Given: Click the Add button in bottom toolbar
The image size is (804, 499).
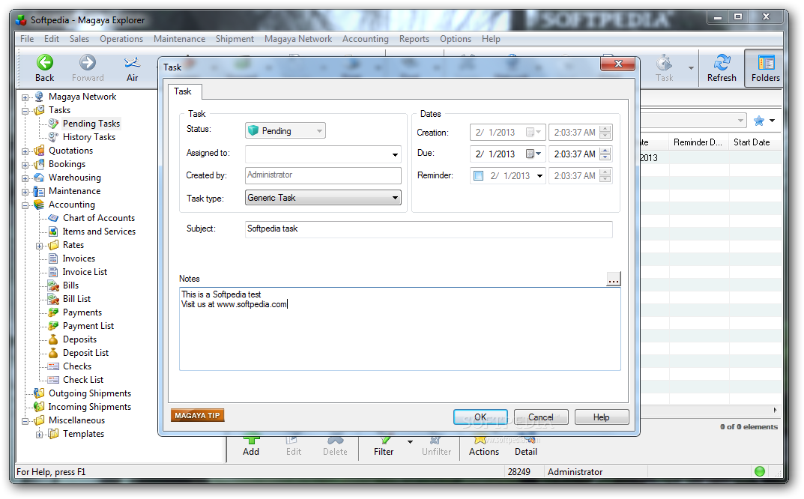Looking at the screenshot, I should coord(251,446).
